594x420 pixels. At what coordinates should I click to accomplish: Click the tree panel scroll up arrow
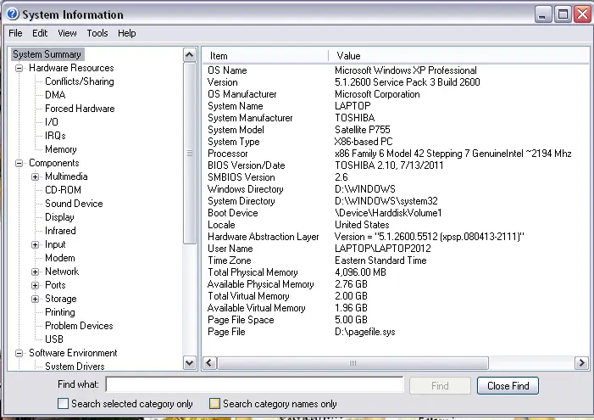tap(190, 55)
